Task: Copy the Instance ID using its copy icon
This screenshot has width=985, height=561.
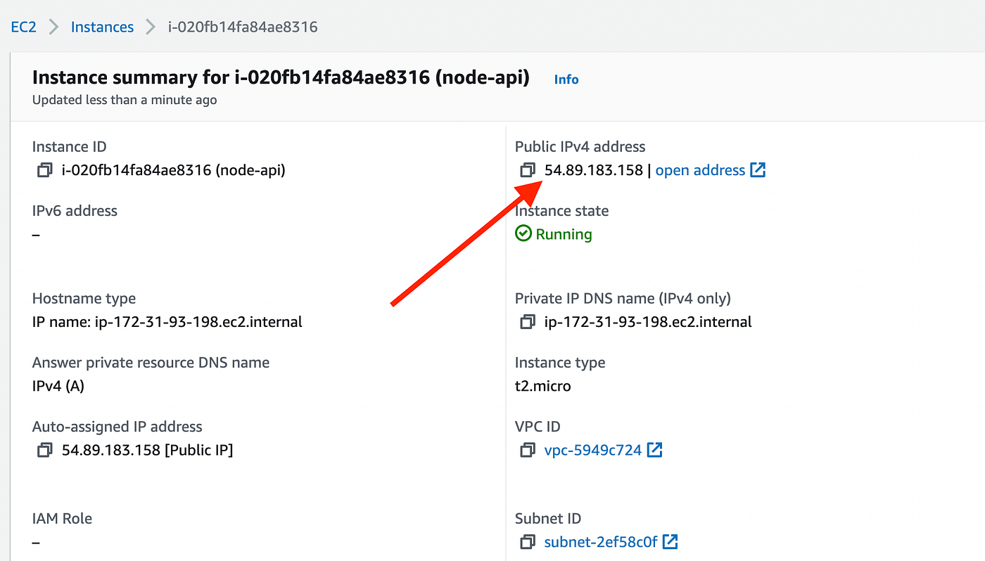Action: tap(44, 170)
